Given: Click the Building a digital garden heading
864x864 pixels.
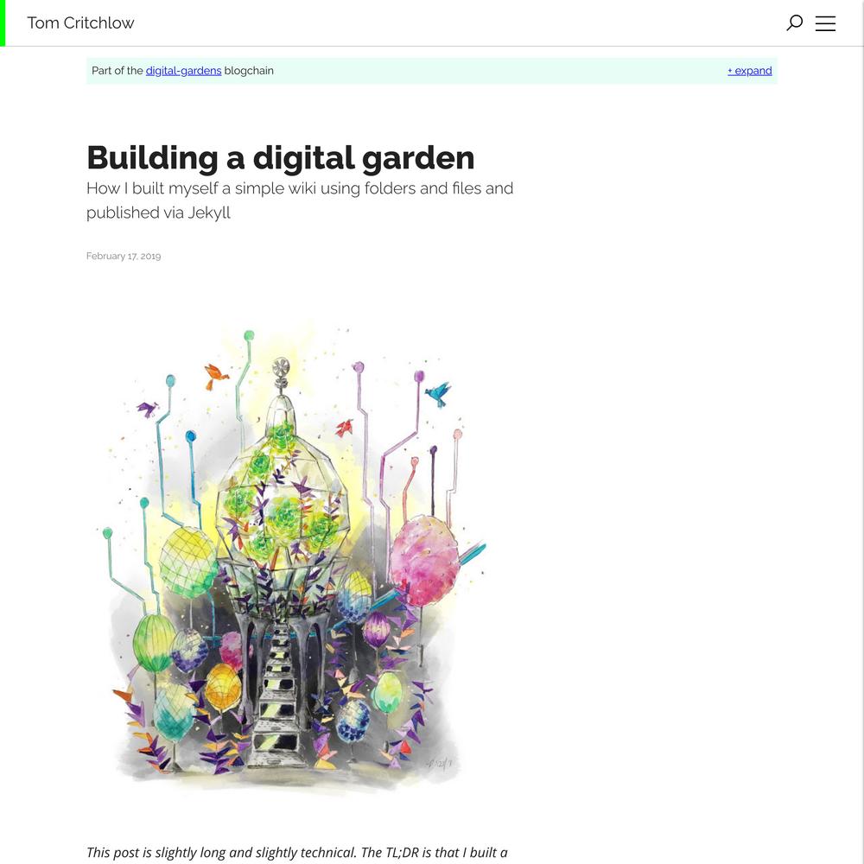Looking at the screenshot, I should [280, 157].
